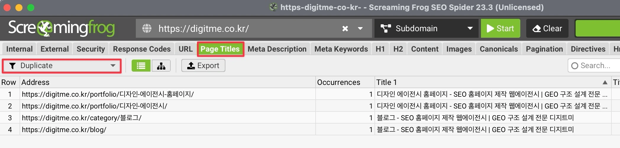Close the window with red button
The image size is (620, 148).
pos(7,7)
